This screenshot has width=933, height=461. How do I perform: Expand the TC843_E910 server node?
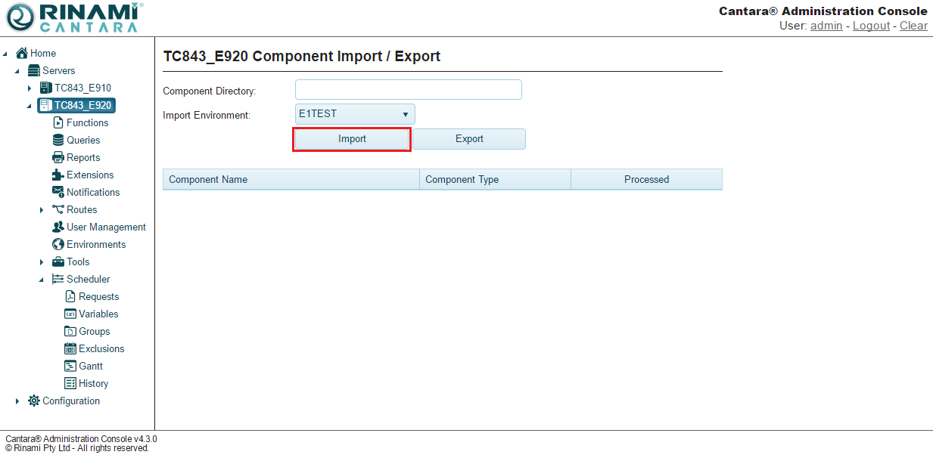click(x=30, y=88)
